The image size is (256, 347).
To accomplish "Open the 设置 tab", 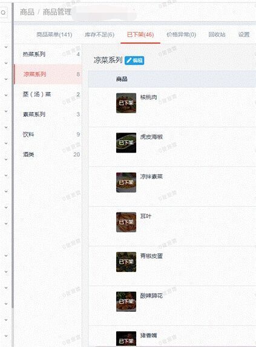I will pyautogui.click(x=244, y=35).
